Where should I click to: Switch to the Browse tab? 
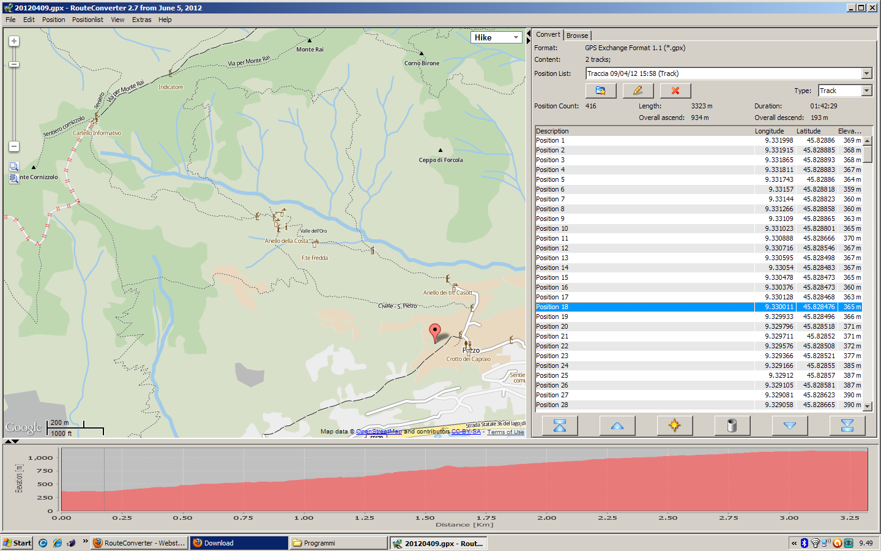coord(577,36)
